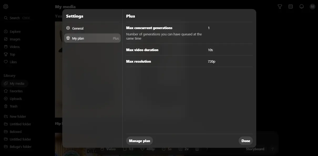
Task: Click the Done button
Action: [246, 141]
